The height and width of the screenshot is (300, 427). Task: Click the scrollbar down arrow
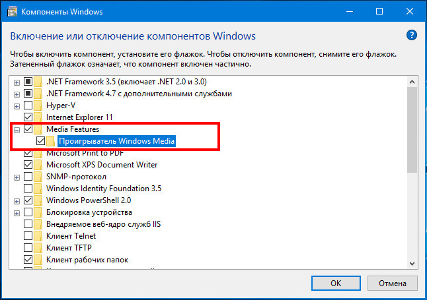coord(412,262)
